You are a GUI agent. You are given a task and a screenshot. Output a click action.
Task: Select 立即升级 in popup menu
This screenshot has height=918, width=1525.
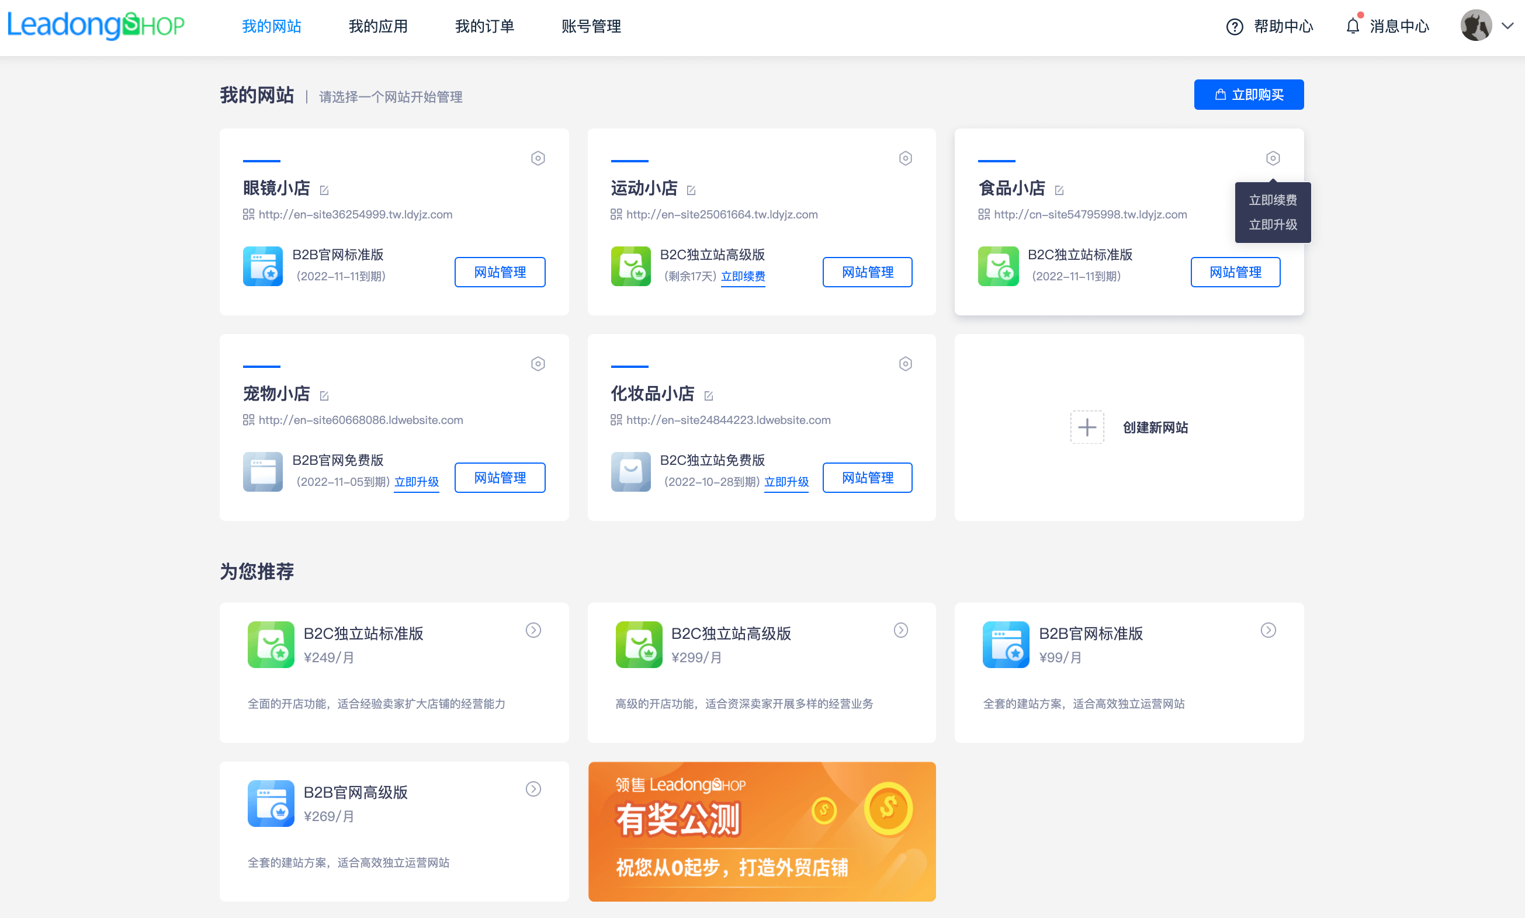click(x=1273, y=225)
